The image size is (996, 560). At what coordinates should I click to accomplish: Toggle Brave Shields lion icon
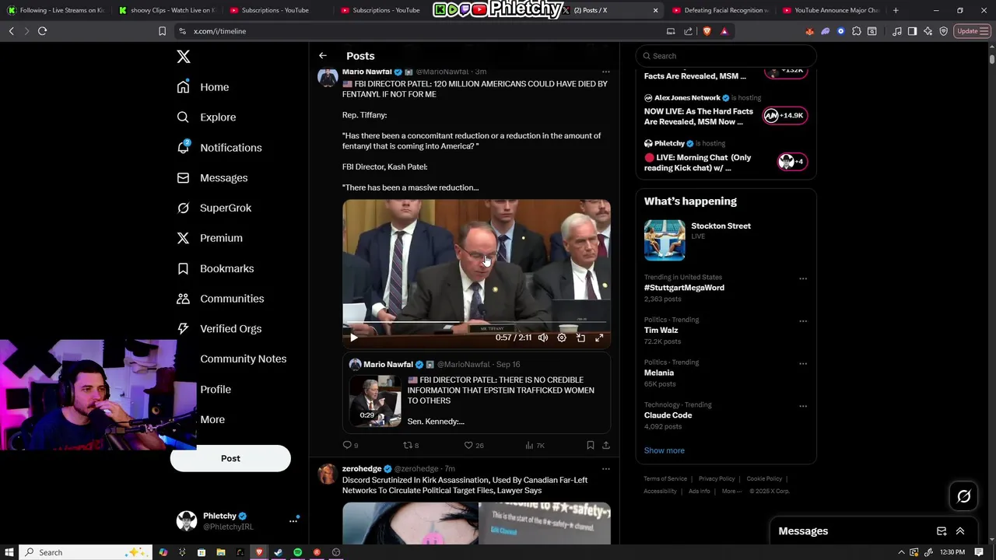tap(707, 31)
